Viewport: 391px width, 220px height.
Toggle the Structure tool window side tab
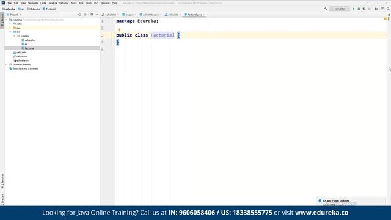tap(2, 199)
